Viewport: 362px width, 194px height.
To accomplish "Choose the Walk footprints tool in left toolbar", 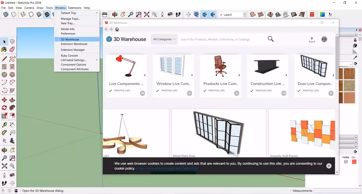I will tap(4, 183).
